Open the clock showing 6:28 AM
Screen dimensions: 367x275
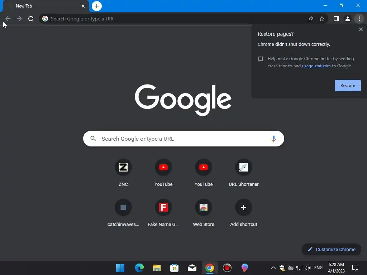[x=336, y=268]
